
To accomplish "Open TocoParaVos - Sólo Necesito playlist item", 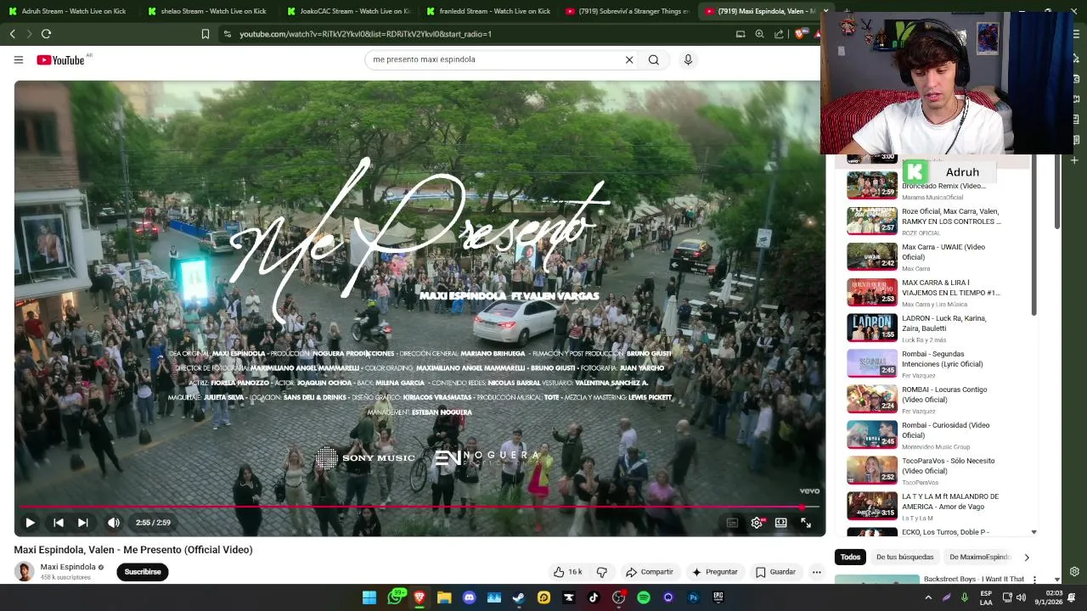I will (926, 471).
